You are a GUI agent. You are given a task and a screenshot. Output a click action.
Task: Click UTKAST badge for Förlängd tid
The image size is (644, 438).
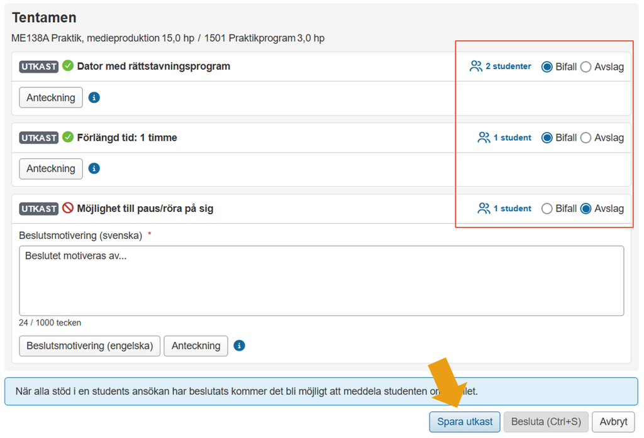pos(38,138)
